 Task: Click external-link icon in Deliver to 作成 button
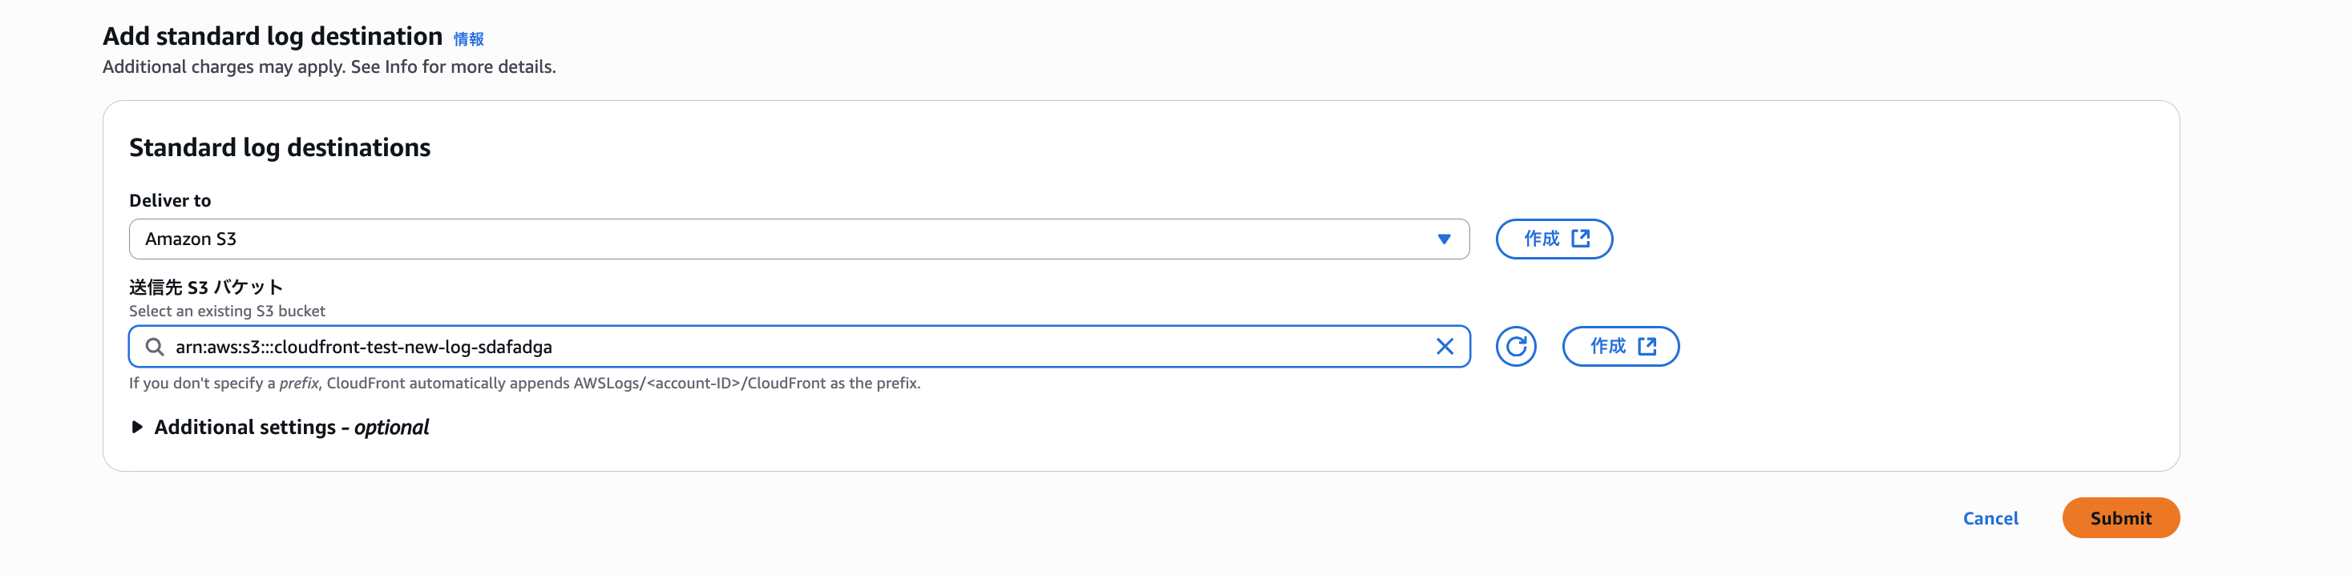point(1581,238)
